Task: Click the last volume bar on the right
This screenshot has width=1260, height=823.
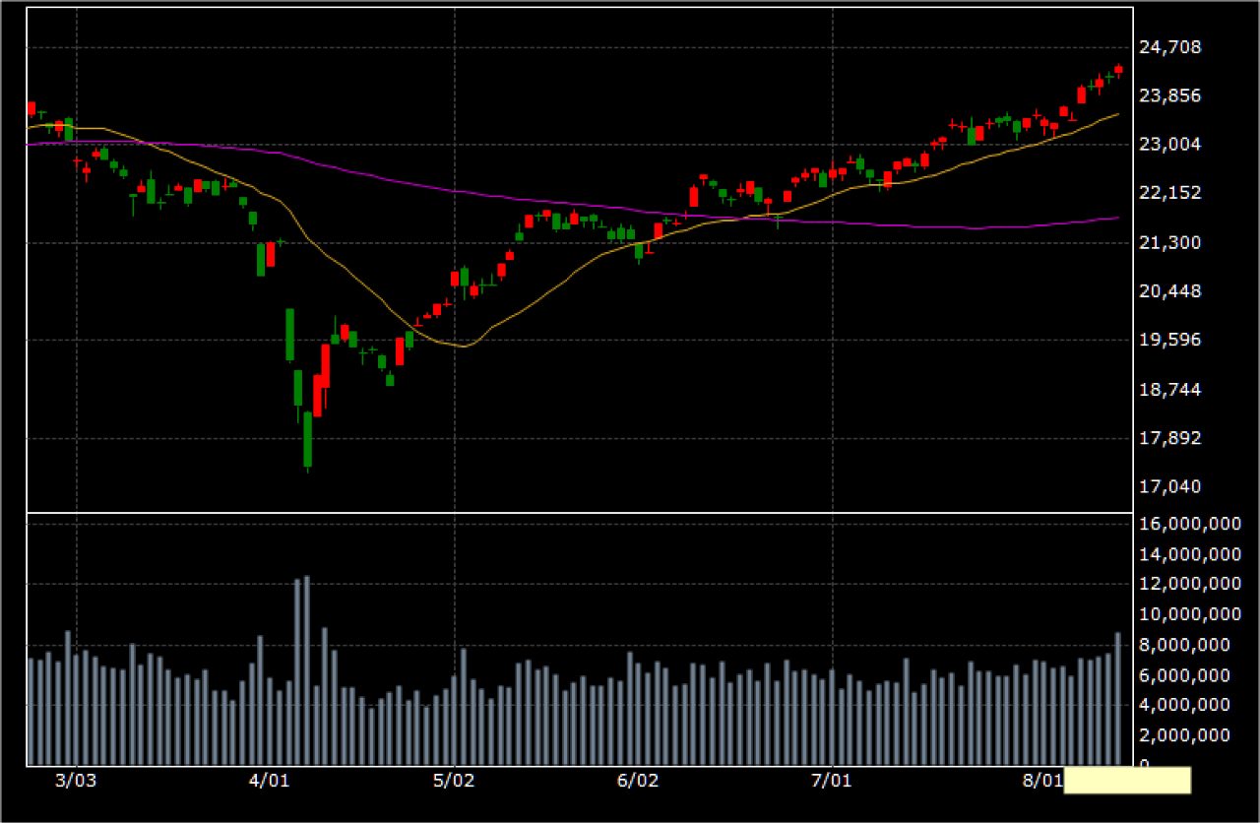Action: 1118,699
